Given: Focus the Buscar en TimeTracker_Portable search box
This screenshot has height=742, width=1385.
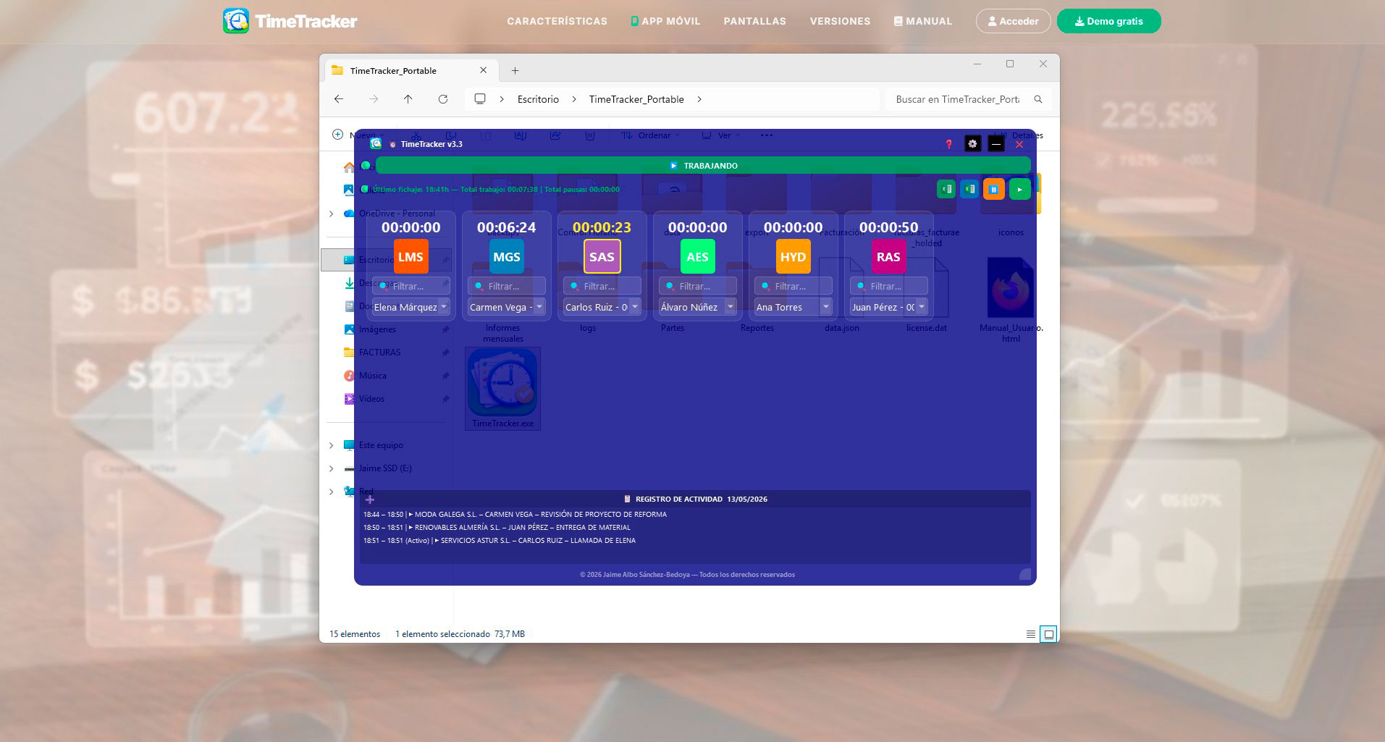Looking at the screenshot, I should tap(968, 99).
